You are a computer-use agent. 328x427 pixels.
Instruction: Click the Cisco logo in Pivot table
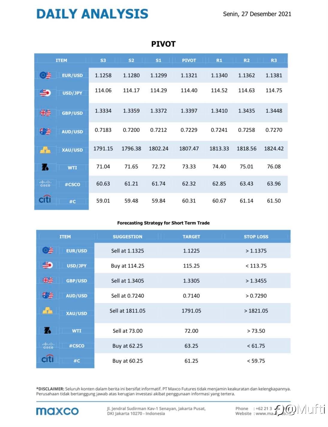[x=45, y=184]
